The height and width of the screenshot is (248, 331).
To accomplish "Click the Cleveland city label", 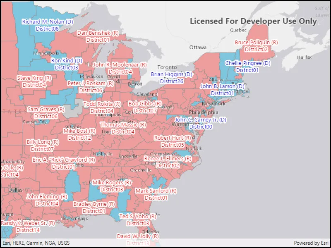I will point(147,94).
